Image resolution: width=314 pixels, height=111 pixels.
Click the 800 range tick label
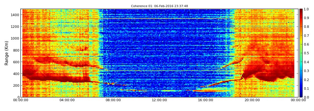16,50
